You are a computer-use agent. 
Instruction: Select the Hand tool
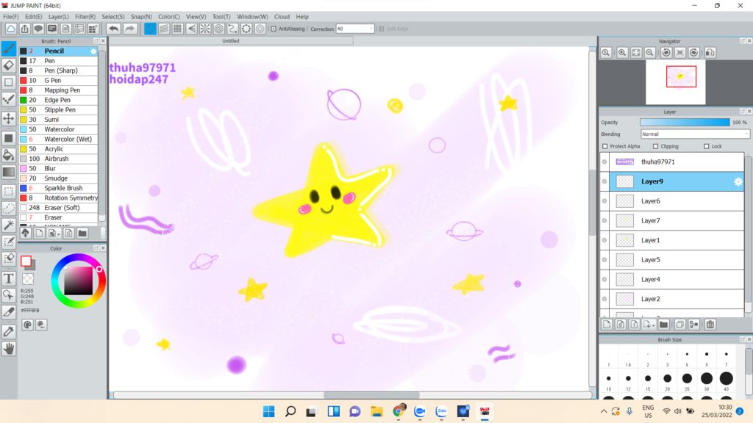(x=9, y=349)
